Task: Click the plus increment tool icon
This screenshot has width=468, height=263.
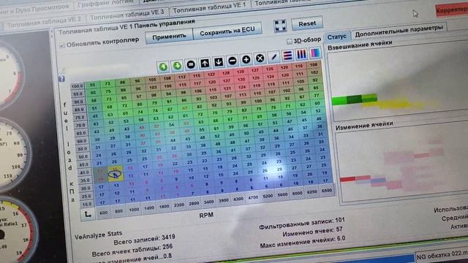Action: pos(246,59)
